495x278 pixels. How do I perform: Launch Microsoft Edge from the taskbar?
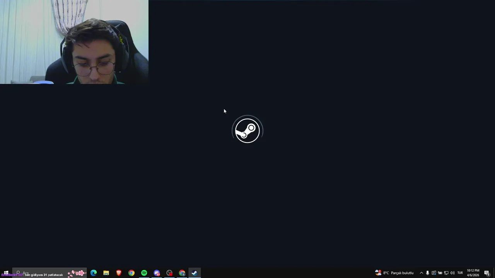tap(94, 273)
